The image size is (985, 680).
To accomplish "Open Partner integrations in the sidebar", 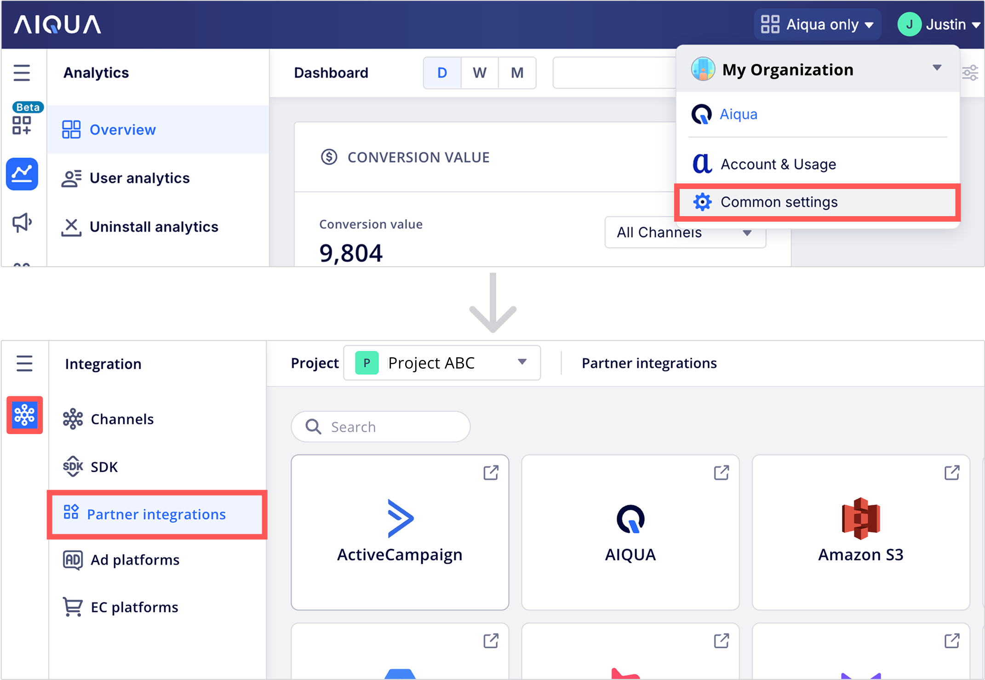I will [157, 514].
